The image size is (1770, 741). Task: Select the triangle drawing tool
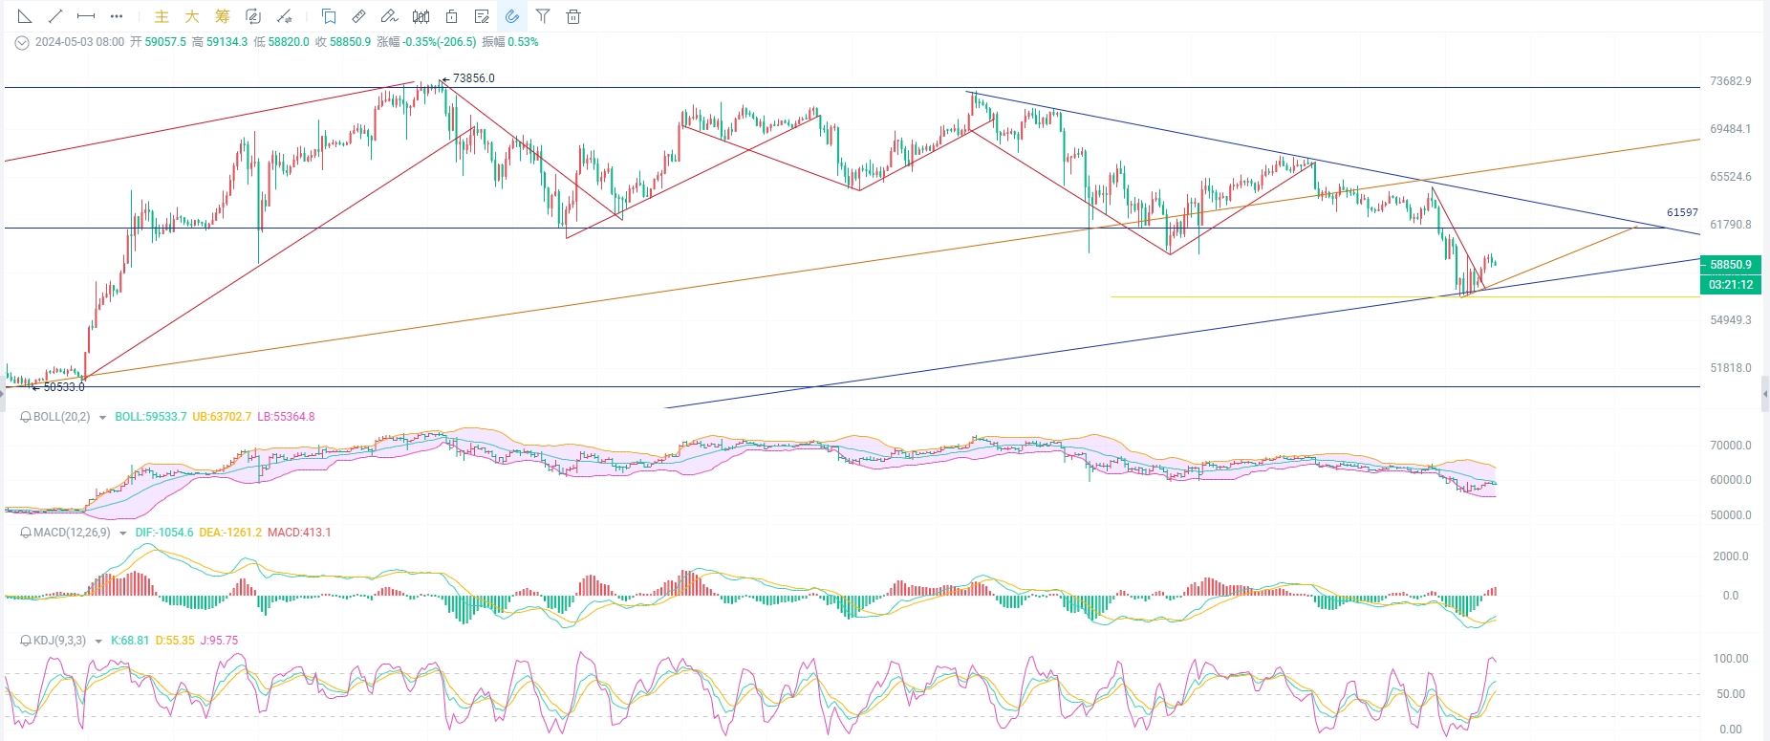[25, 16]
